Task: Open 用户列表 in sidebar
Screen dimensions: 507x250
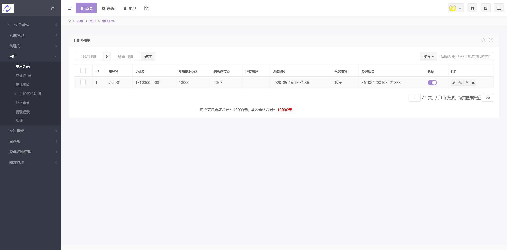Action: pos(23,66)
